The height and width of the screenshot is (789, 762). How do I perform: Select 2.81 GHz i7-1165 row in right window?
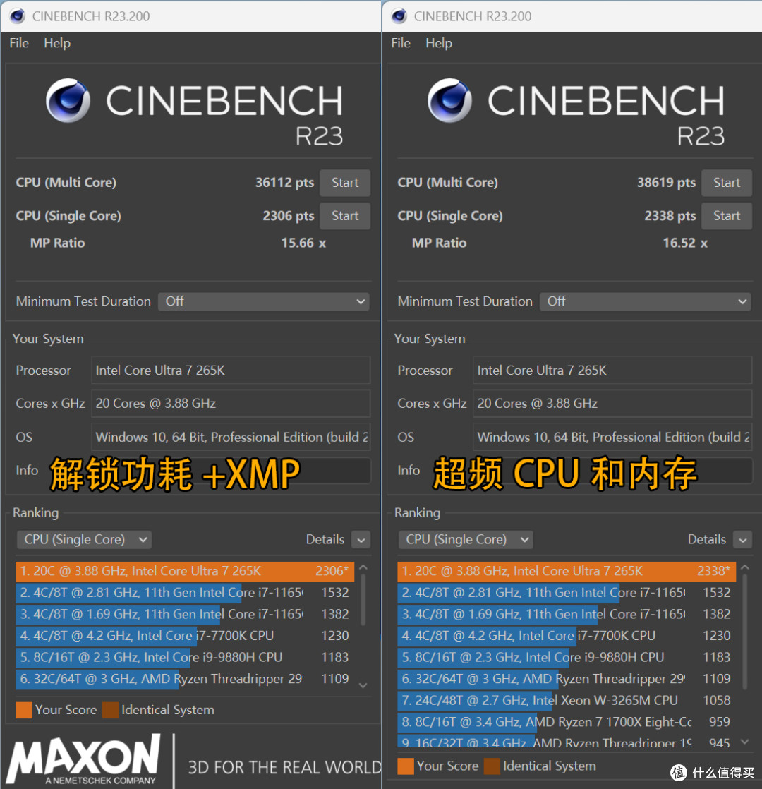coord(567,593)
